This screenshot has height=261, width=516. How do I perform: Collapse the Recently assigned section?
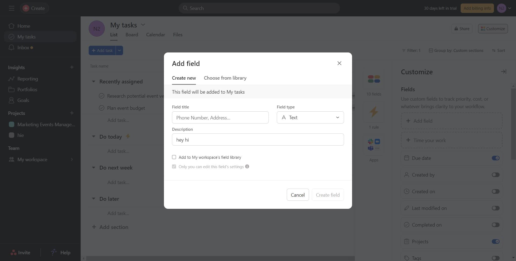[x=94, y=82]
